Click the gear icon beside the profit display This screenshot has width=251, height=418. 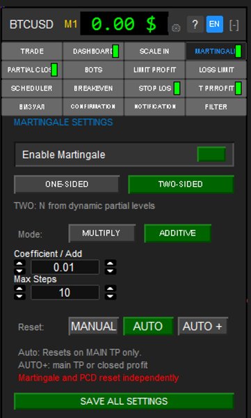click(176, 28)
